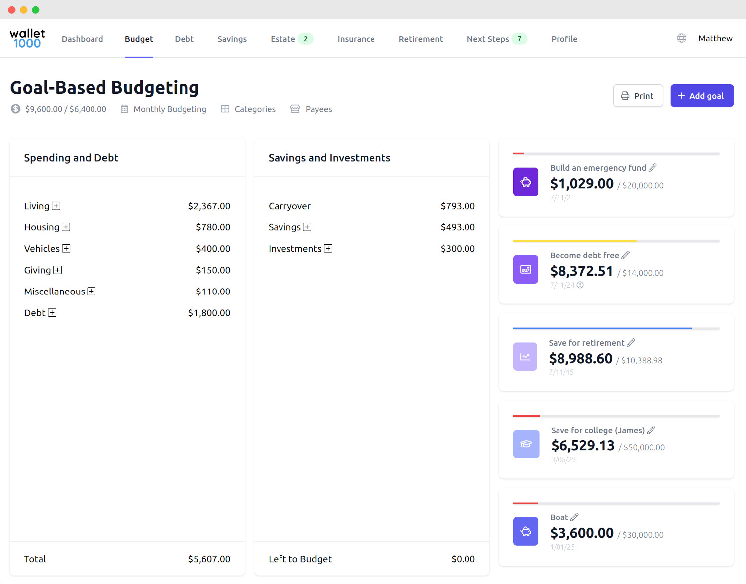Click the Save for college progress bar
The height and width of the screenshot is (584, 746).
click(x=616, y=416)
